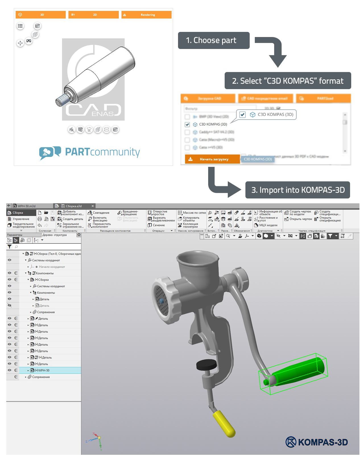364x455 pixels.
Task: Click the tree filter funnel icon
Action: (x=10, y=247)
